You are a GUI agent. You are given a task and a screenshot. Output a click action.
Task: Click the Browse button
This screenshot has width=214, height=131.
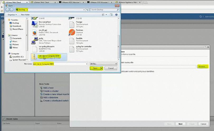coord(202,67)
